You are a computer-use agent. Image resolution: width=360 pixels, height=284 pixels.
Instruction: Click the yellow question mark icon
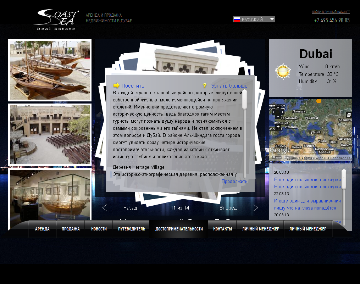tap(205, 85)
